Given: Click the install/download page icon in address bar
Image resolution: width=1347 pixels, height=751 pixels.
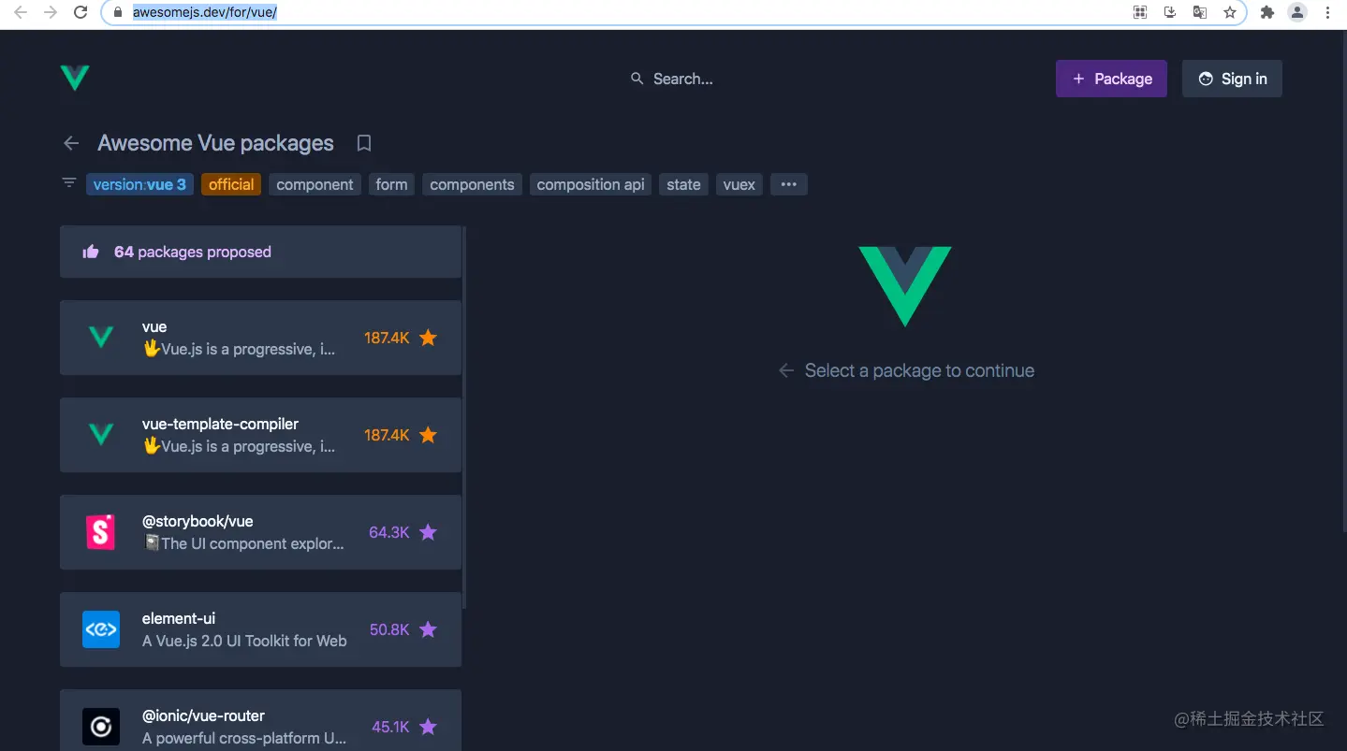Looking at the screenshot, I should pyautogui.click(x=1170, y=12).
